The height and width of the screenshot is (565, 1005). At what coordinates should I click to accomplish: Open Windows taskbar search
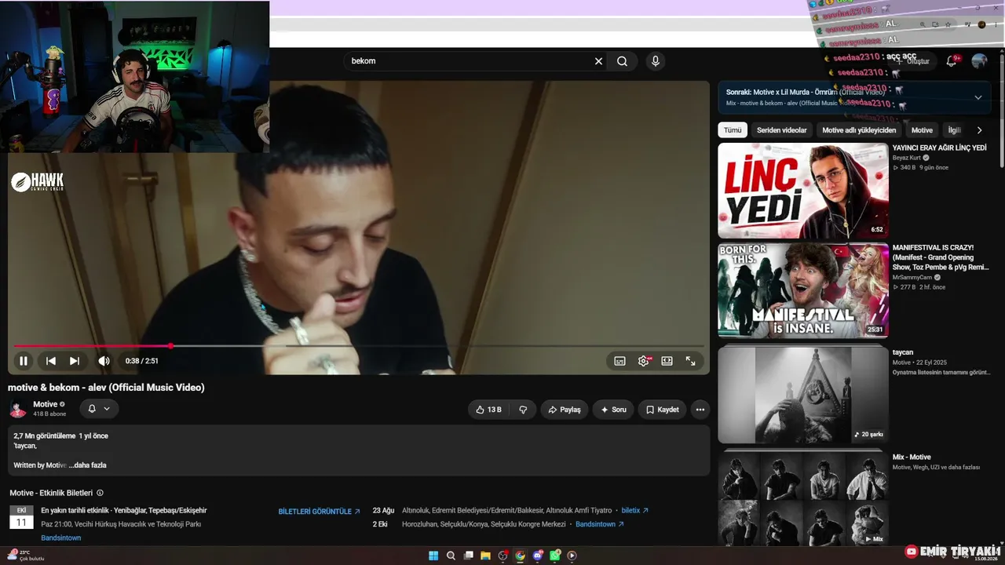(451, 556)
